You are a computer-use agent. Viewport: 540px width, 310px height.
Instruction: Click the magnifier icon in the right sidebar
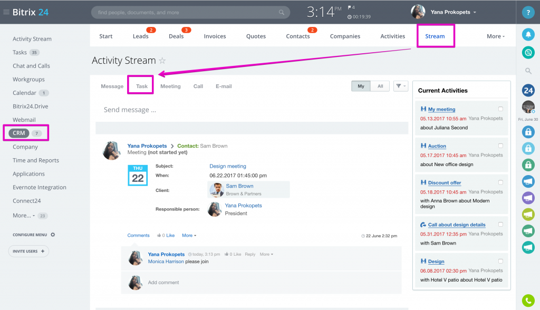pyautogui.click(x=528, y=71)
